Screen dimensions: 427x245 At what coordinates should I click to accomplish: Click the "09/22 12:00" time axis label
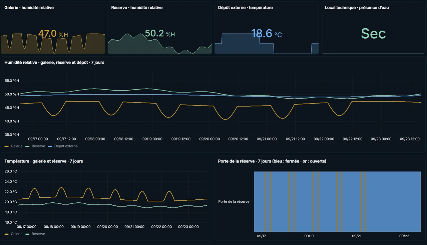[353, 139]
